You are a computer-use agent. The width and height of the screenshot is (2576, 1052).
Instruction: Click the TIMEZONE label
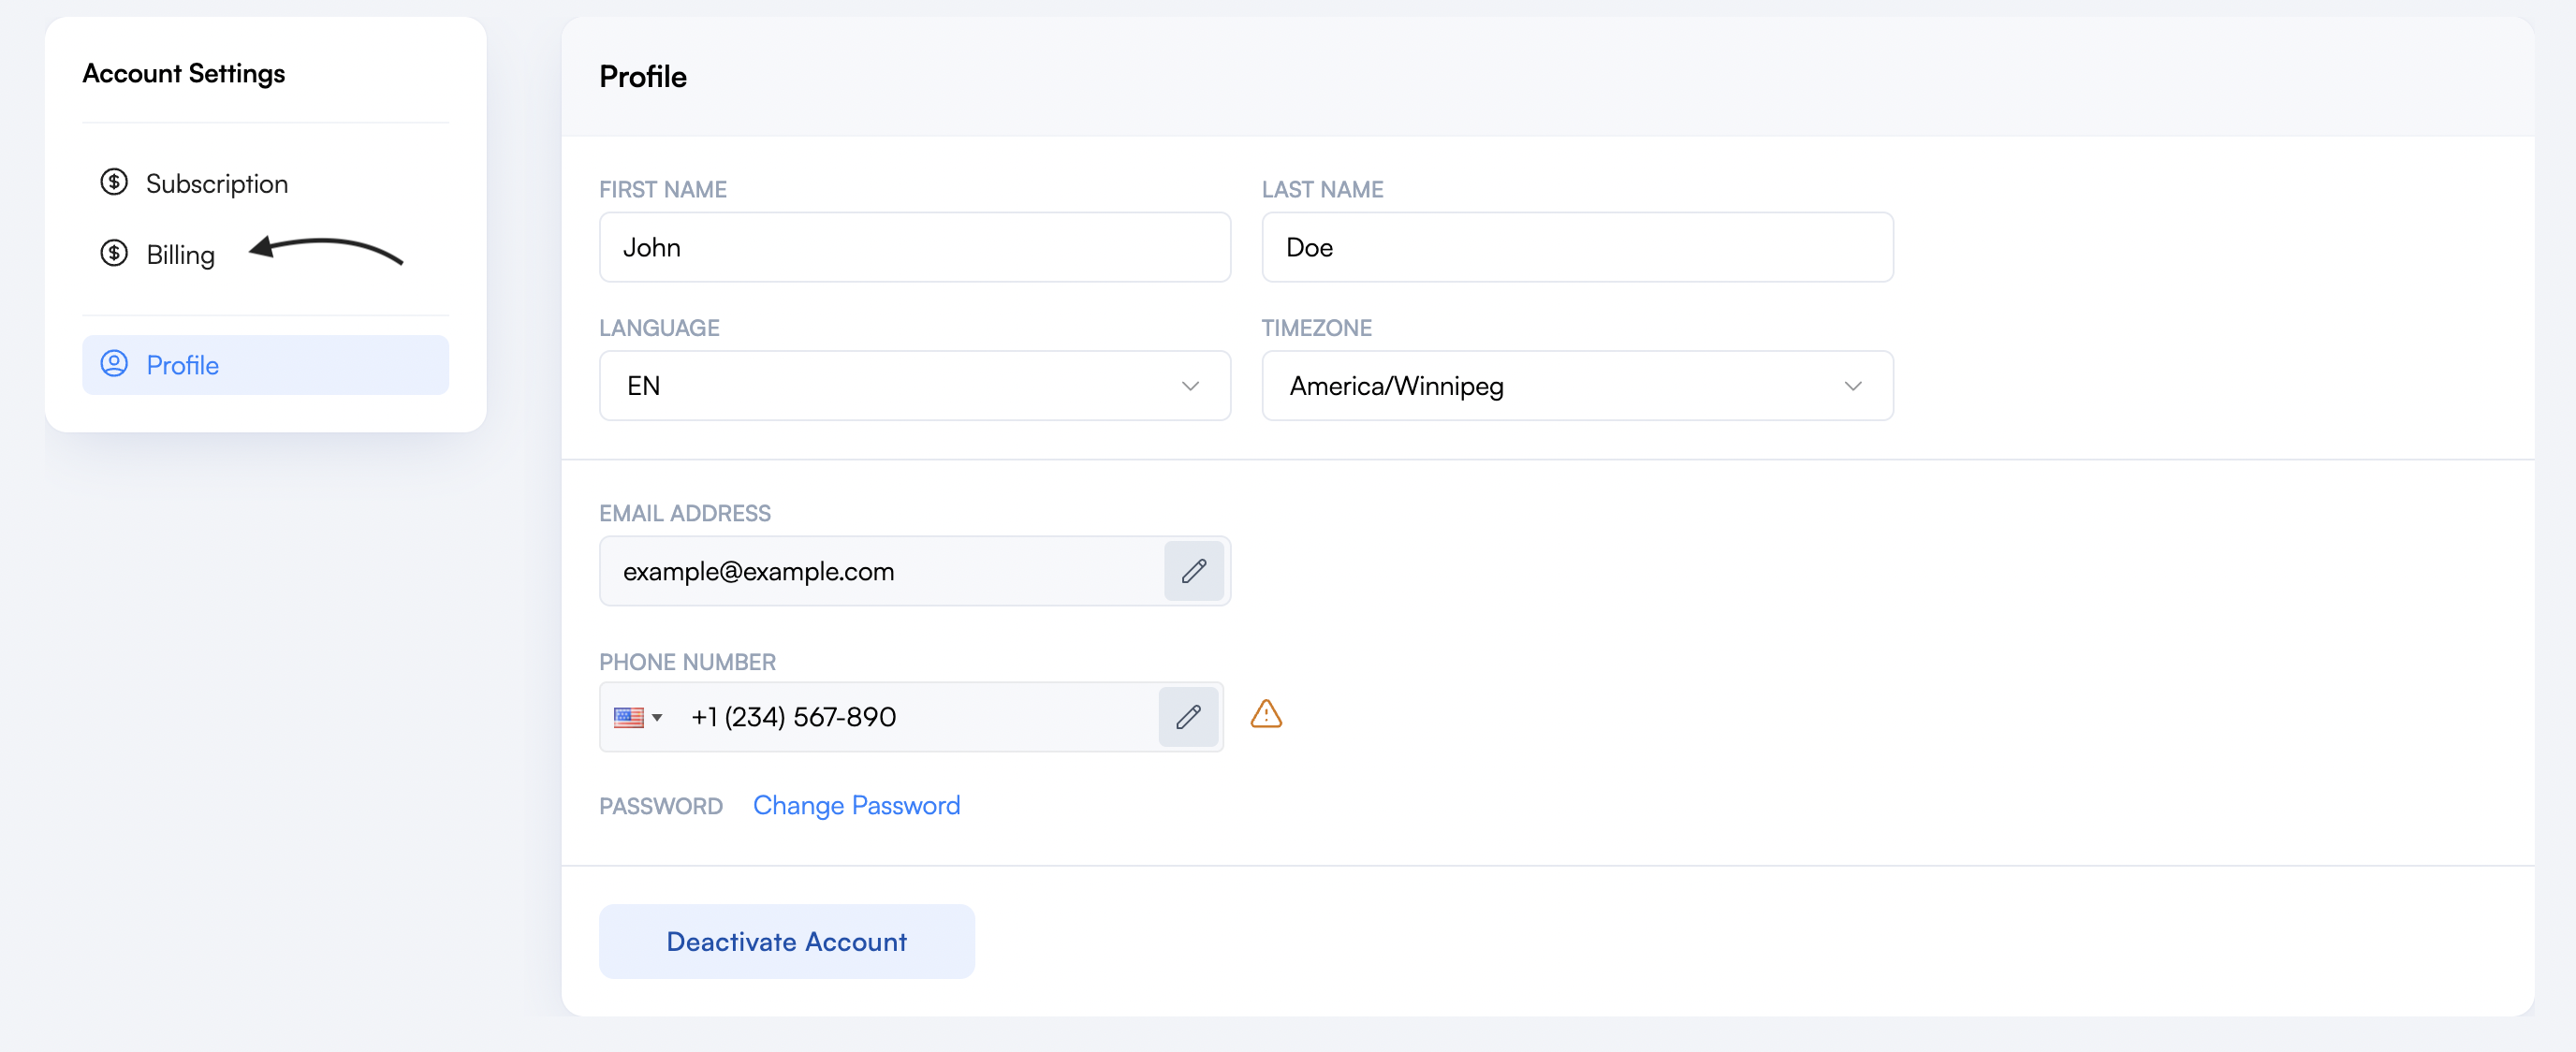tap(1316, 328)
